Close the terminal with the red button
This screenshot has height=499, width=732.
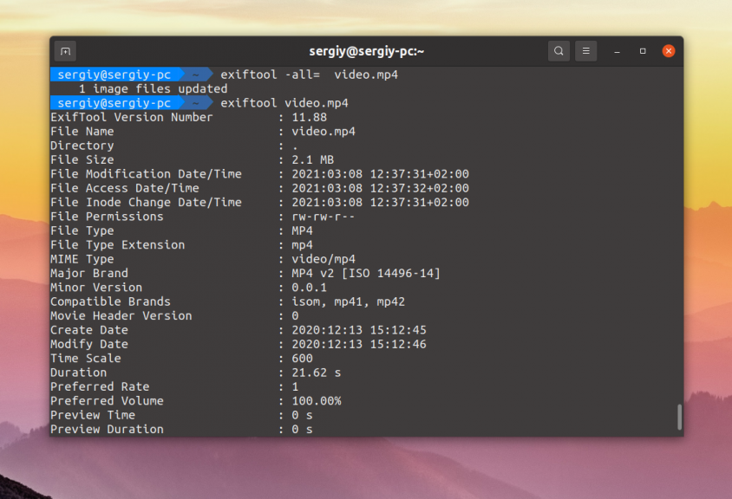(669, 51)
